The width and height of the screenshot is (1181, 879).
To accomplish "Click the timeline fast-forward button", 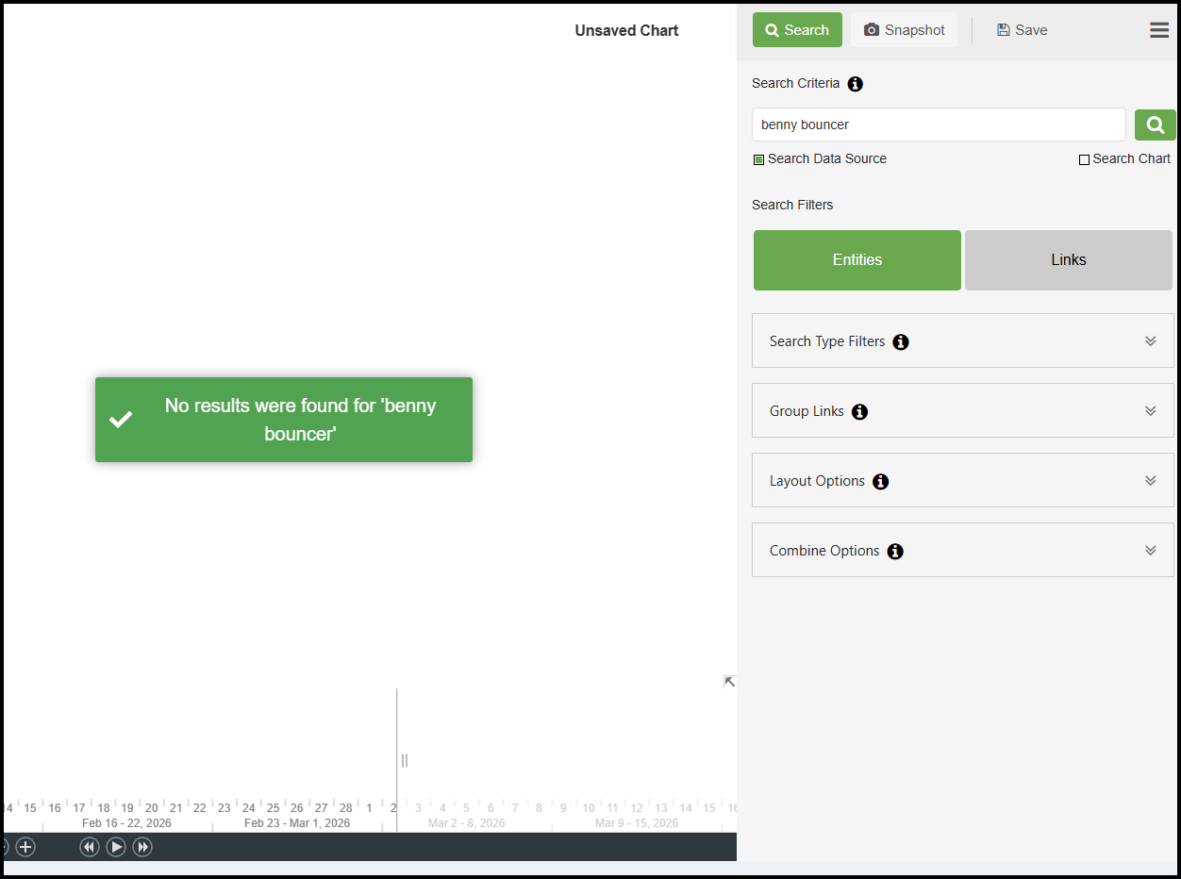I will click(x=142, y=847).
